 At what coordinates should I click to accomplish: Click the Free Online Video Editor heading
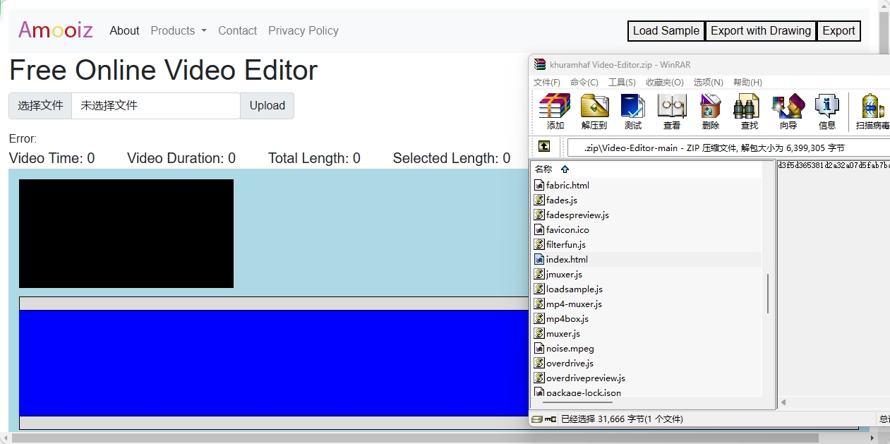tap(163, 71)
